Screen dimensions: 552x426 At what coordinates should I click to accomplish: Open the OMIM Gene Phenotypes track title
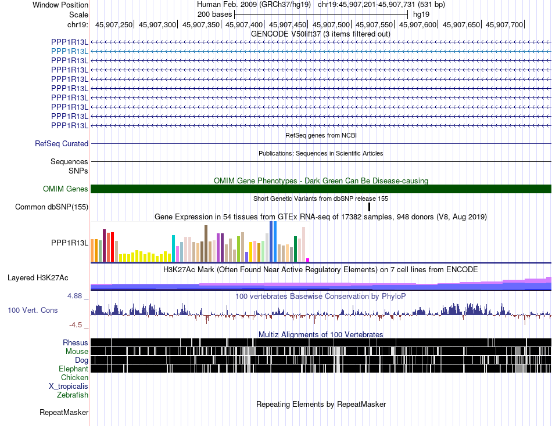tap(321, 181)
